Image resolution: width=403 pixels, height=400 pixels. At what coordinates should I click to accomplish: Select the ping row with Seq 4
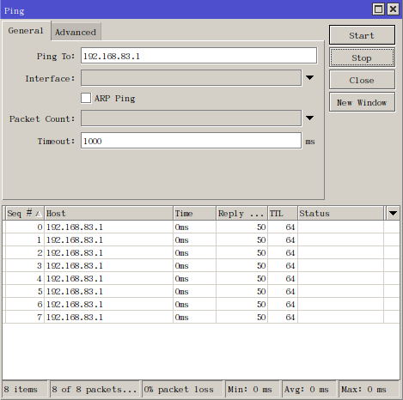pos(201,278)
